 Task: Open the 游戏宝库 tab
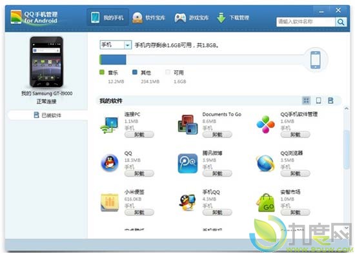point(191,17)
